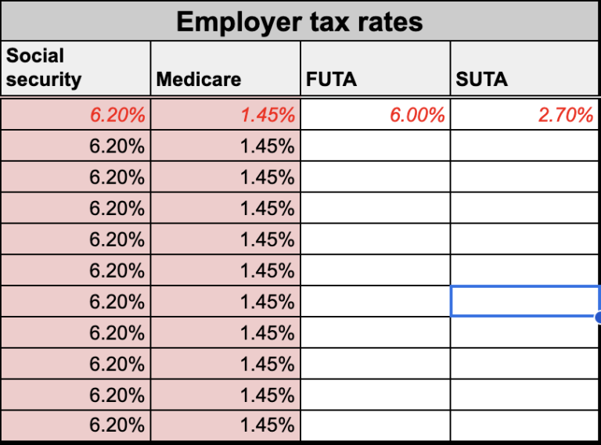The height and width of the screenshot is (445, 601).
Task: Click the 2.70% SUTA rate cell
Action: point(524,115)
